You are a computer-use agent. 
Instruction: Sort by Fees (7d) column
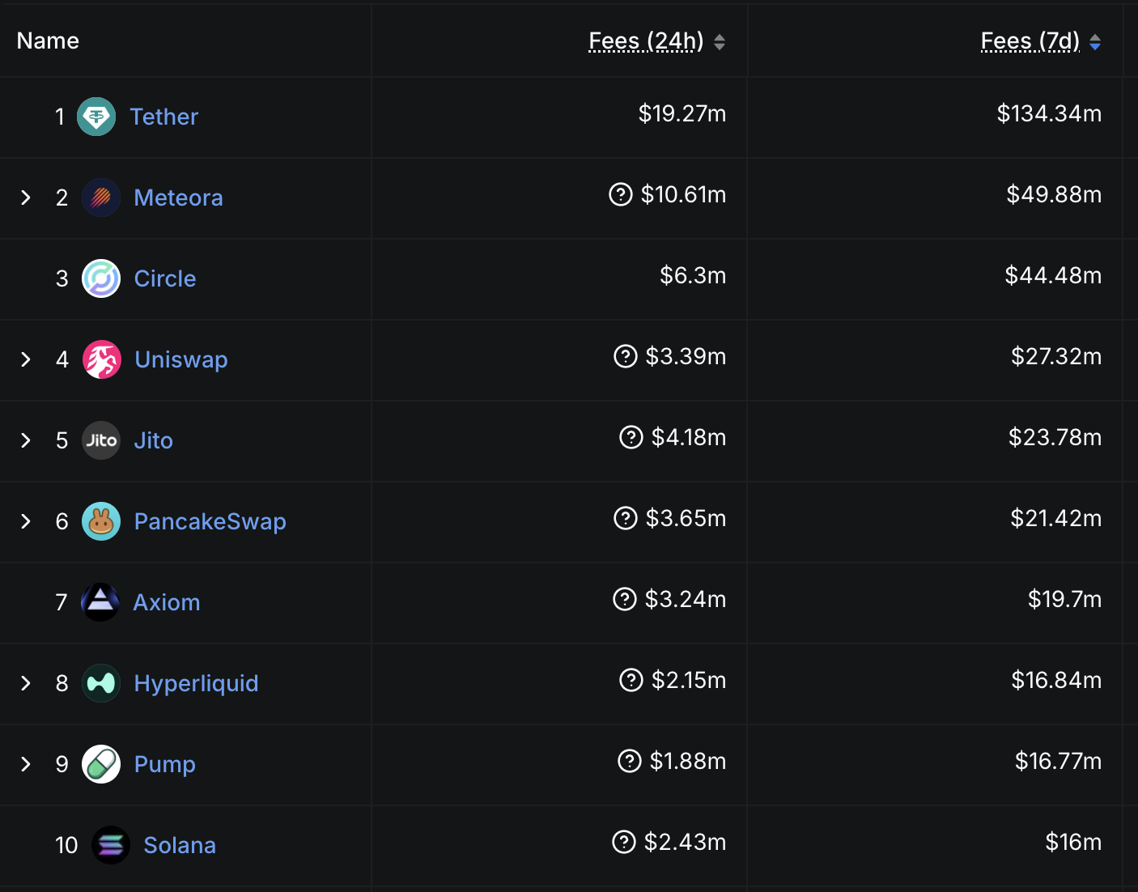1031,40
